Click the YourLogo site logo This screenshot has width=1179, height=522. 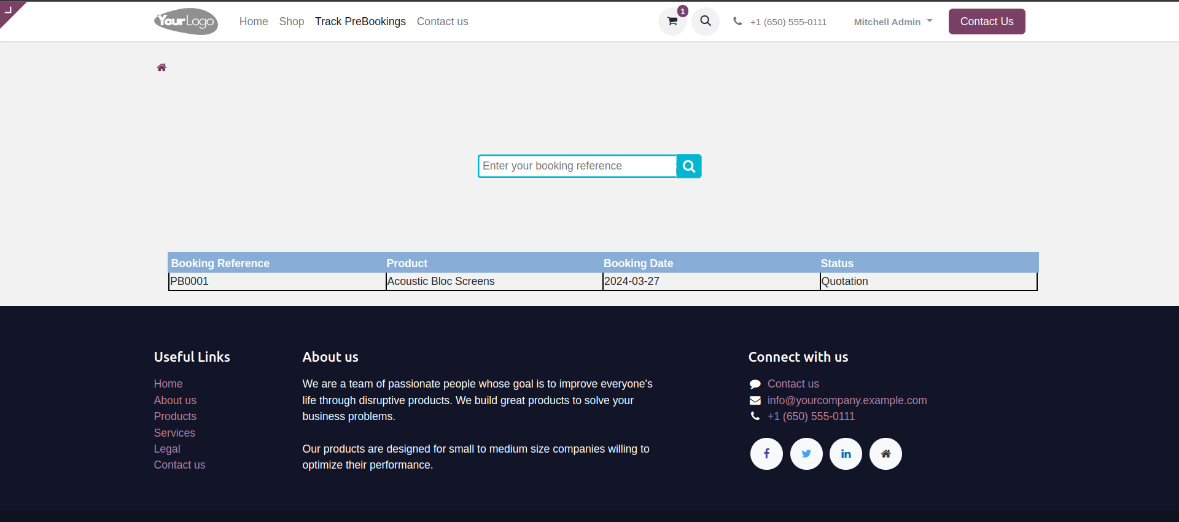pos(186,21)
